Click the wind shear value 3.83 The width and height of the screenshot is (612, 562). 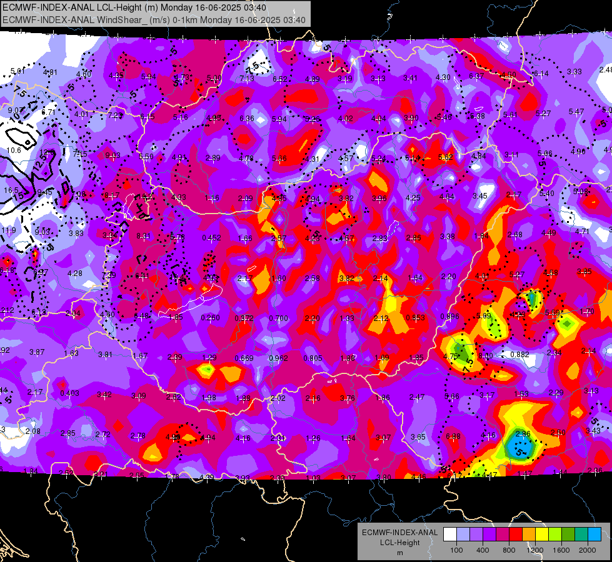pyautogui.click(x=76, y=233)
